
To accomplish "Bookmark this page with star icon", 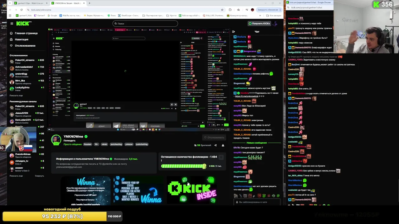I will click(x=222, y=10).
